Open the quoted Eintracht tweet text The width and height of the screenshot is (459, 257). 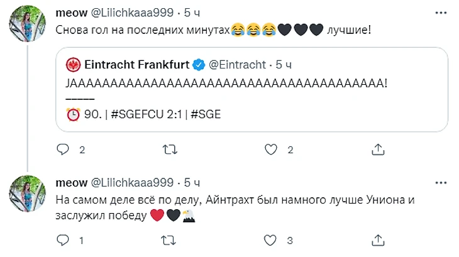[x=226, y=82]
